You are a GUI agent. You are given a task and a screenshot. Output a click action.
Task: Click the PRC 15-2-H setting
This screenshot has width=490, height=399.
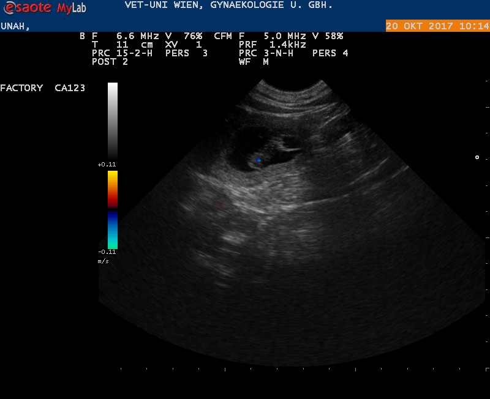click(x=122, y=53)
